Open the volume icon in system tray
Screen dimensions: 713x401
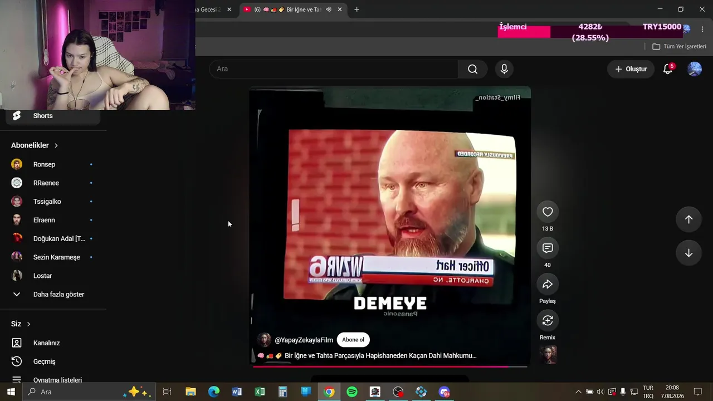pyautogui.click(x=600, y=392)
